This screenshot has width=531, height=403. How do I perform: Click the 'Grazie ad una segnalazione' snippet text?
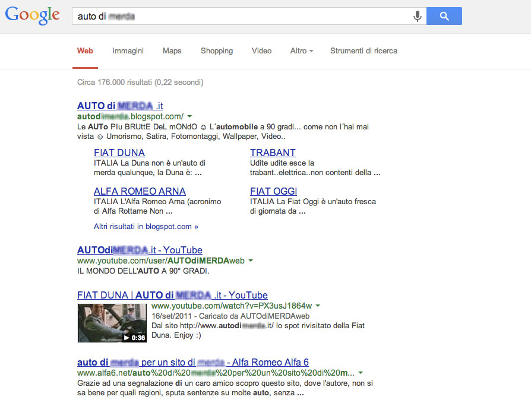(x=225, y=388)
